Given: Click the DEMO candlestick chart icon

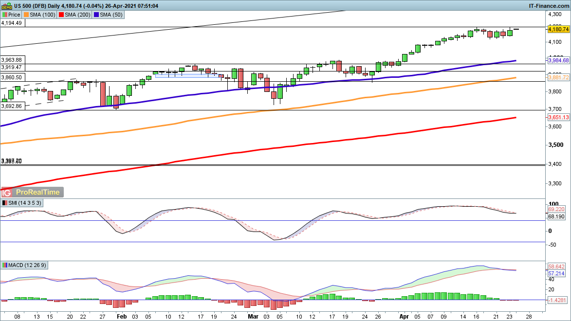Looking at the screenshot, I should (x=6, y=5).
